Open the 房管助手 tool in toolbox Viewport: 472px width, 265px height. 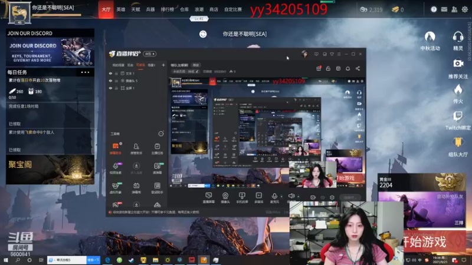(136, 149)
